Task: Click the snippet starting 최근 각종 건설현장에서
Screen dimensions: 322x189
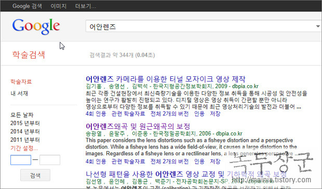Action: point(196,100)
